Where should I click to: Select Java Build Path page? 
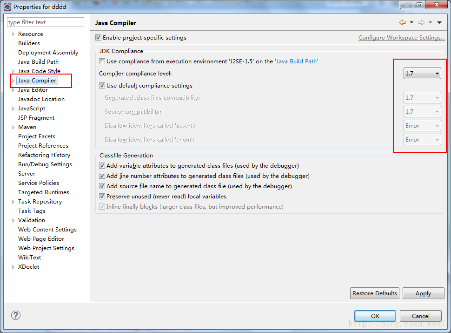(x=38, y=61)
